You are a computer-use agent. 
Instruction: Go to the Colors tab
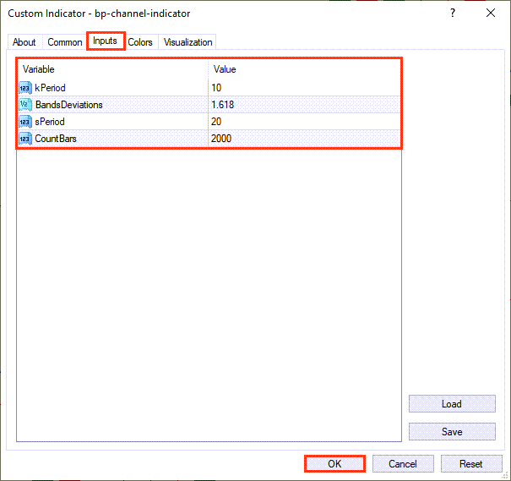140,42
